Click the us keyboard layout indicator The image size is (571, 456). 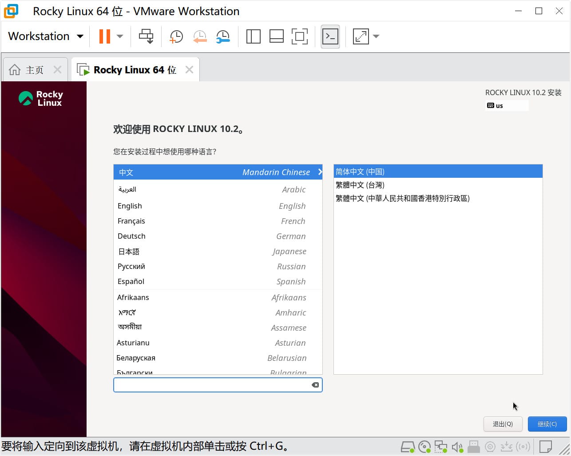(x=507, y=106)
